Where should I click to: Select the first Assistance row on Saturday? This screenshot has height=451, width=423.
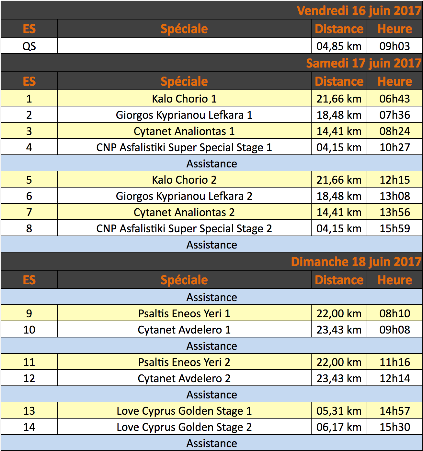click(212, 163)
